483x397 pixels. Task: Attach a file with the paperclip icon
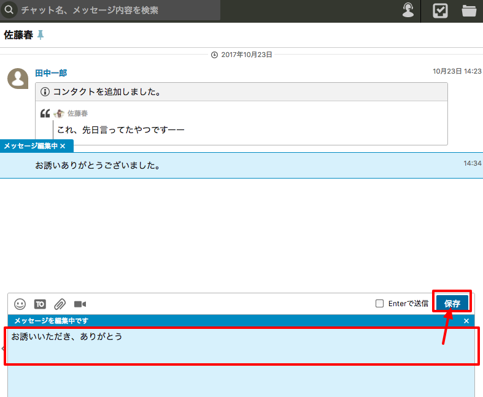[60, 304]
